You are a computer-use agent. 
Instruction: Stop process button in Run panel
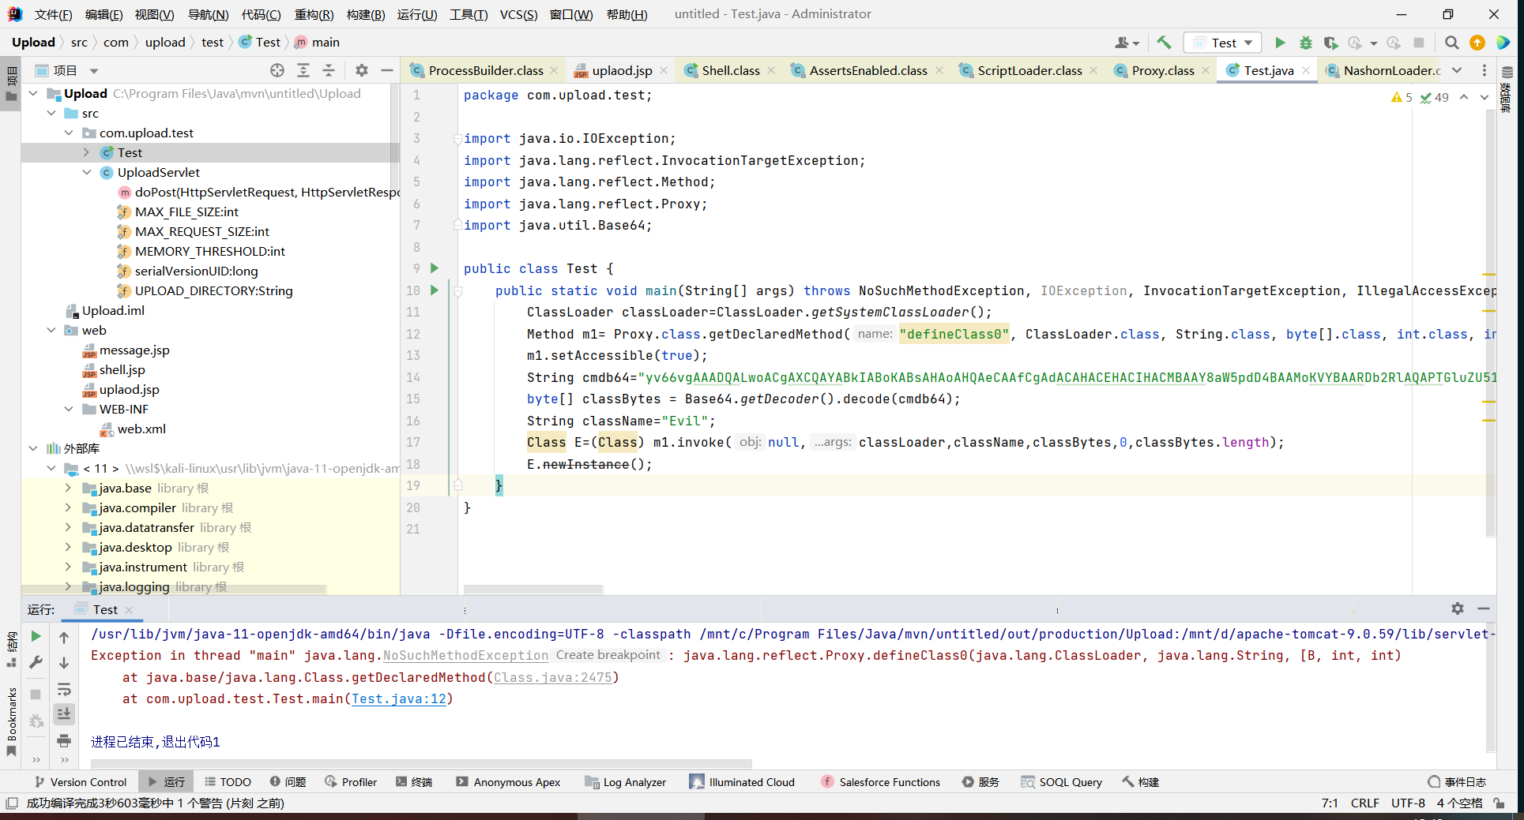click(36, 695)
